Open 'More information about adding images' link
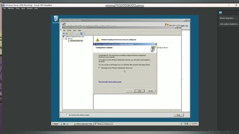 (x=110, y=82)
